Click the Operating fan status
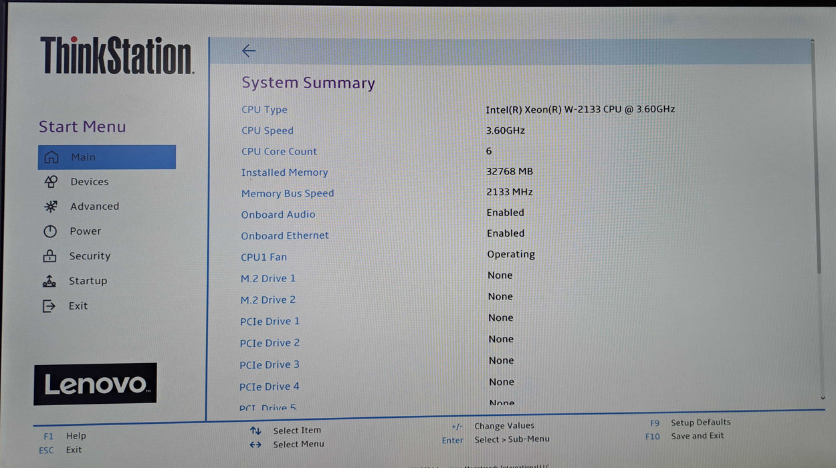836x468 pixels. [x=511, y=255]
